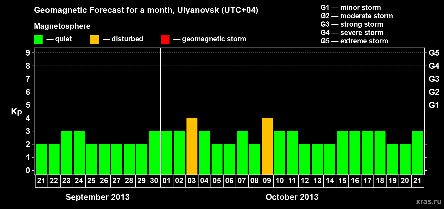Screen dimensions: 444x209
Task: Click the Kp value 4 on left axis
Action: point(28,118)
